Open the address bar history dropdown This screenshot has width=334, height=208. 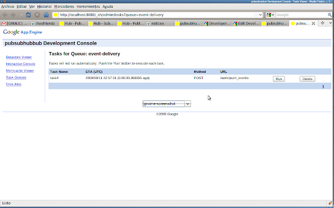(x=260, y=15)
